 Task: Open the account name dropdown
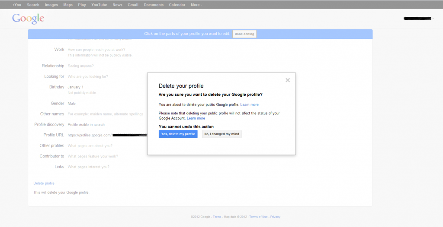pyautogui.click(x=419, y=18)
